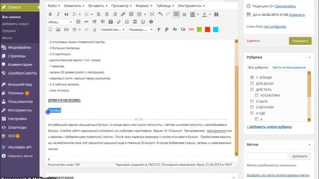319x179 pixels.
Task: Click Добавить button for tags
Action: click(x=300, y=156)
